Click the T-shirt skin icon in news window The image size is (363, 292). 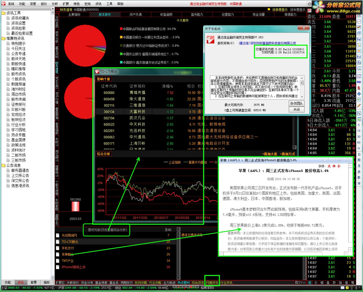325,160
